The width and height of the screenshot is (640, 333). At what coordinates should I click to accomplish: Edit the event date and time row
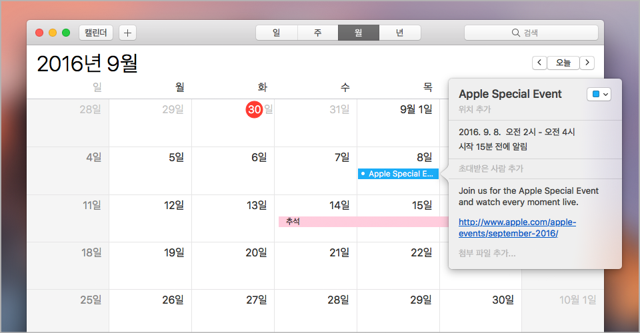click(517, 132)
